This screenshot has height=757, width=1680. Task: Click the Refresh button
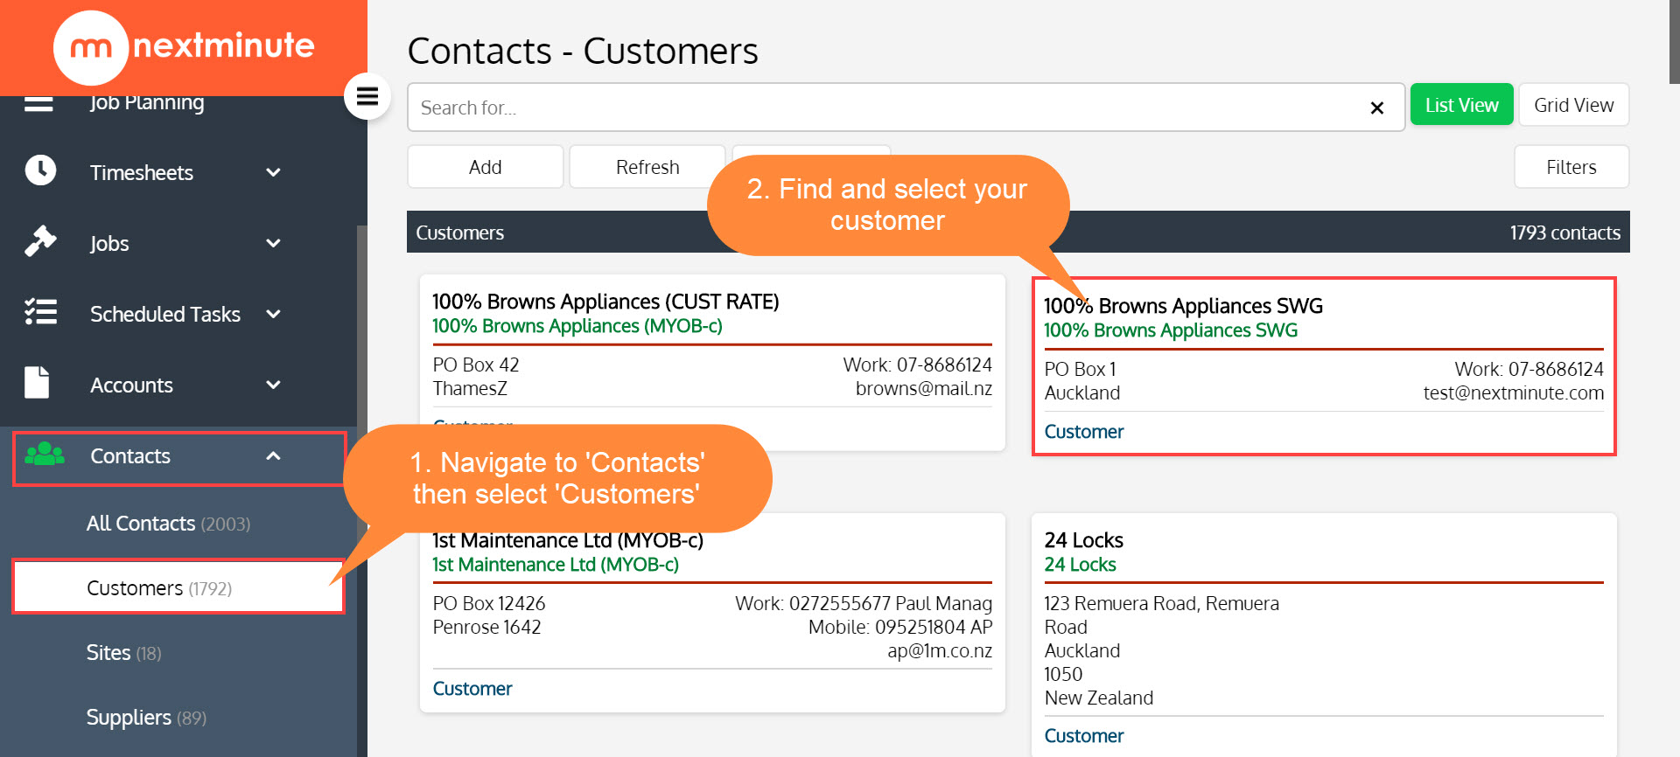647,167
